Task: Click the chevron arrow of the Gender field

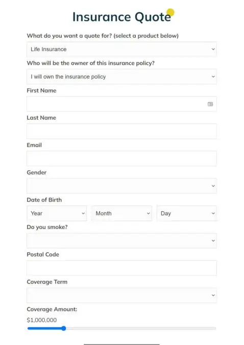Action: tap(213, 186)
